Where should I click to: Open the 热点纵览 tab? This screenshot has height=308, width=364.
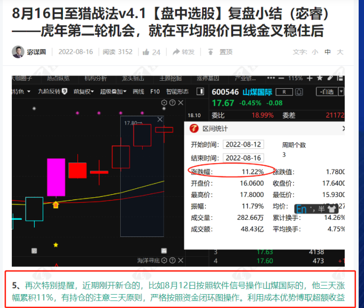point(58,78)
